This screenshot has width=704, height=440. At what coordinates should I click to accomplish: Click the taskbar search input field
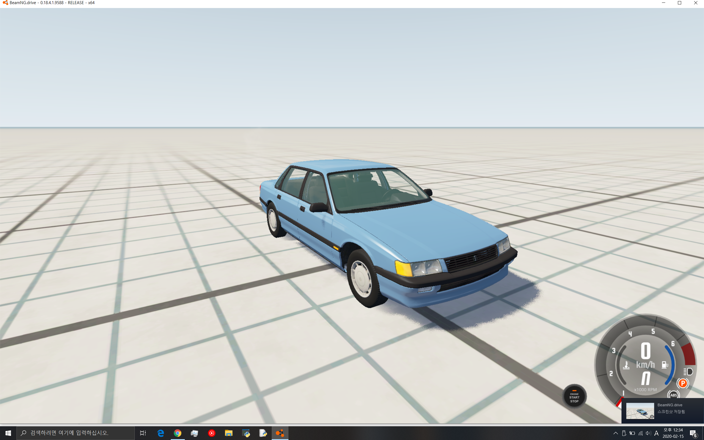pos(76,433)
